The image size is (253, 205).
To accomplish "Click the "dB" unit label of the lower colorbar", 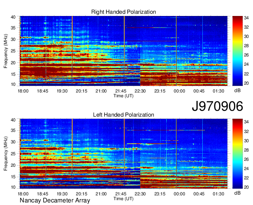I will coord(237,193).
